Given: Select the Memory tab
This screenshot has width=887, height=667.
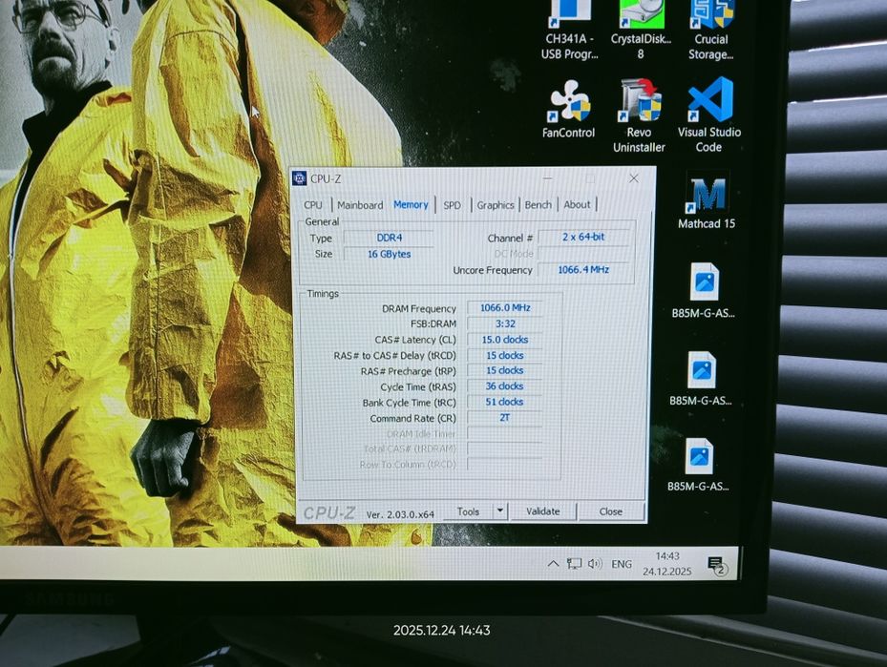Looking at the screenshot, I should pyautogui.click(x=411, y=204).
